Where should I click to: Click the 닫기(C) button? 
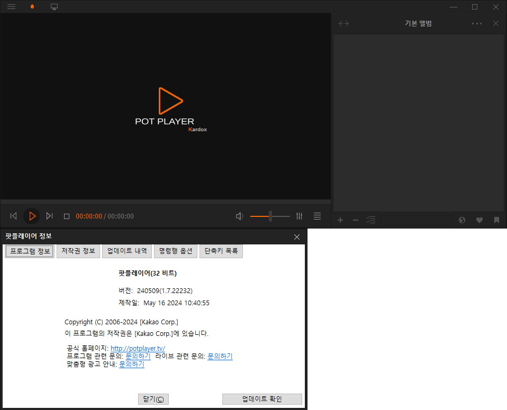pos(153,399)
